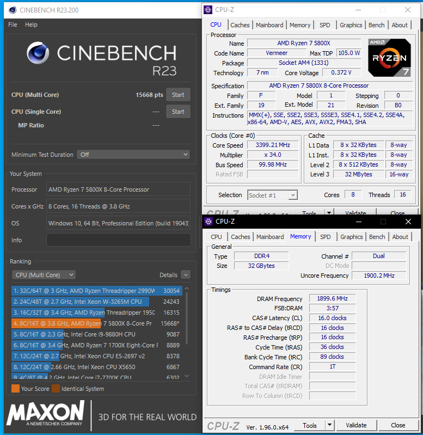Click the Info input field
423x435 pixels.
pyautogui.click(x=118, y=240)
